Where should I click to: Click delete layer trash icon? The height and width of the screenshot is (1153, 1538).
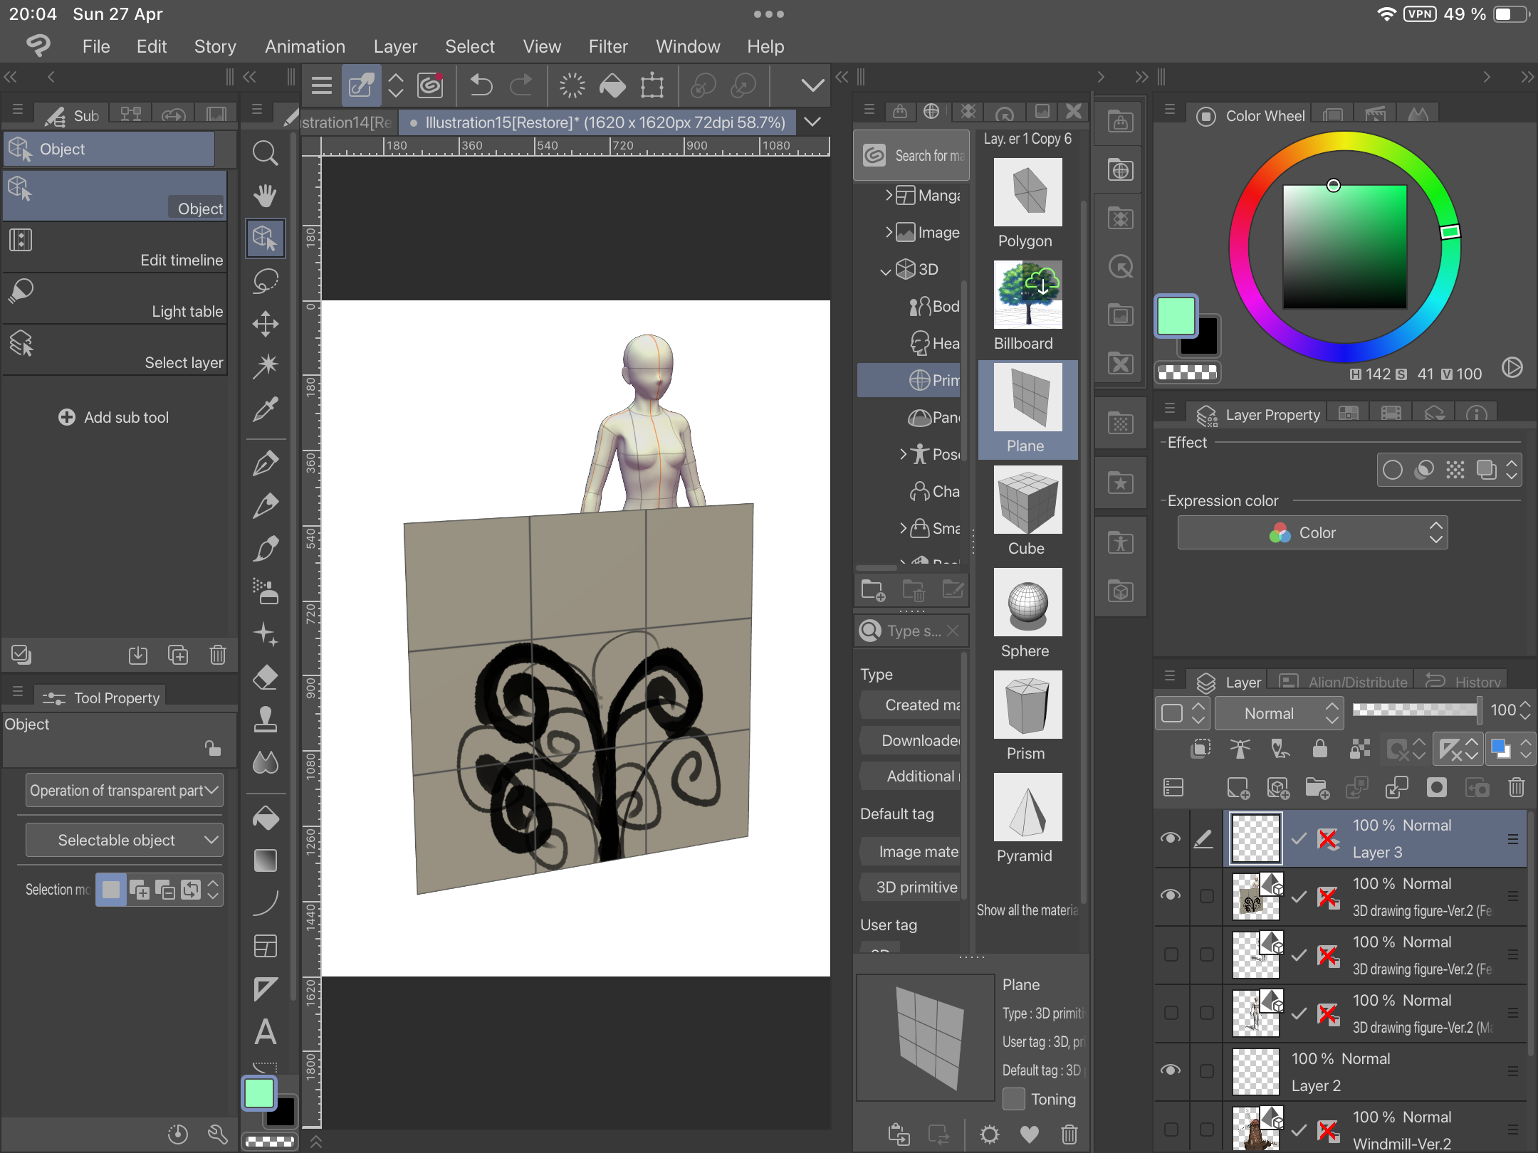click(x=1516, y=787)
